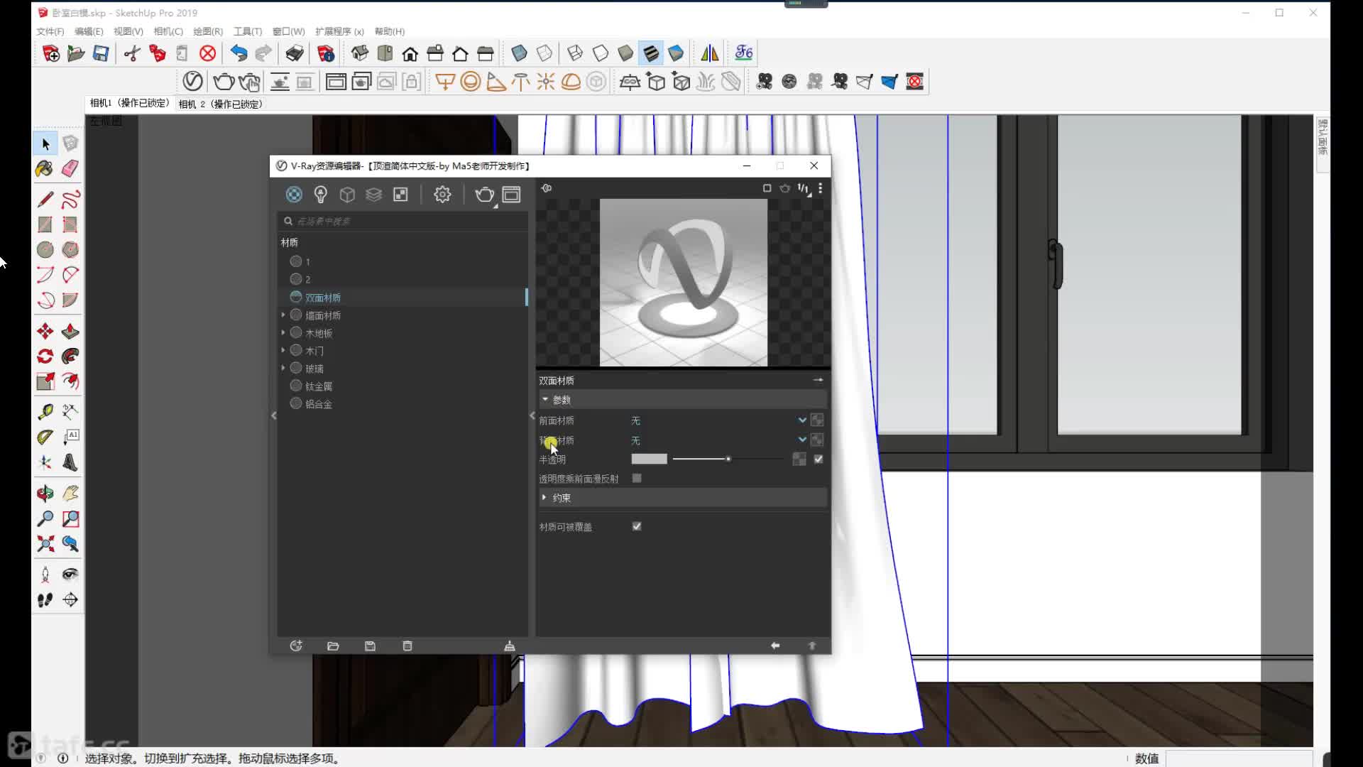The image size is (1363, 767).
Task: Open the 文件(F) menu
Action: [x=50, y=31]
